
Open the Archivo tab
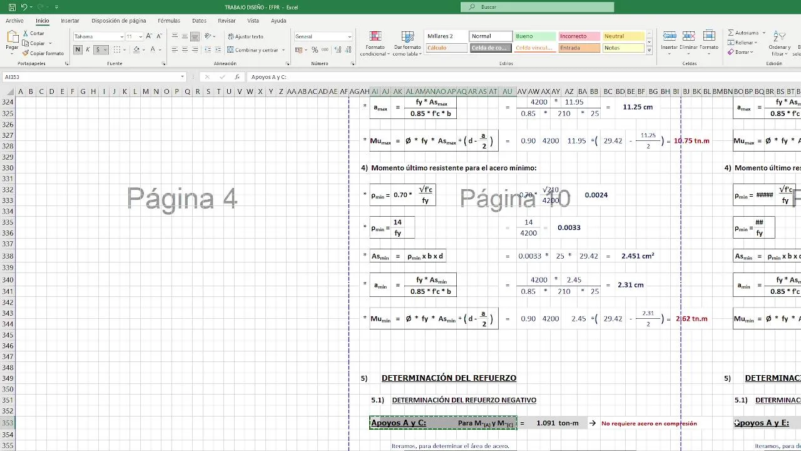(x=14, y=21)
